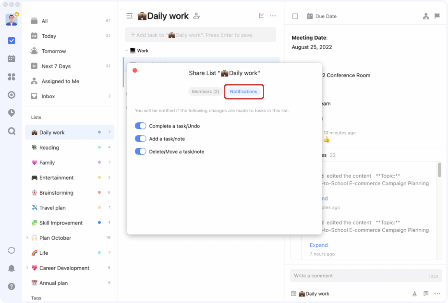Check the task completion checkbox near Due Date
Screen dimensions: 448x303
(295, 16)
